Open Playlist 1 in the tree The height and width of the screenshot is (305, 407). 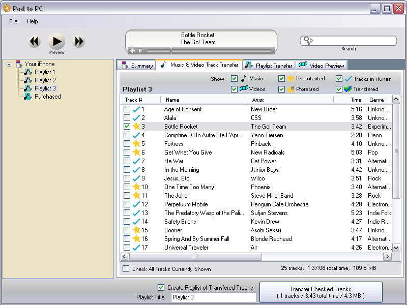point(45,72)
